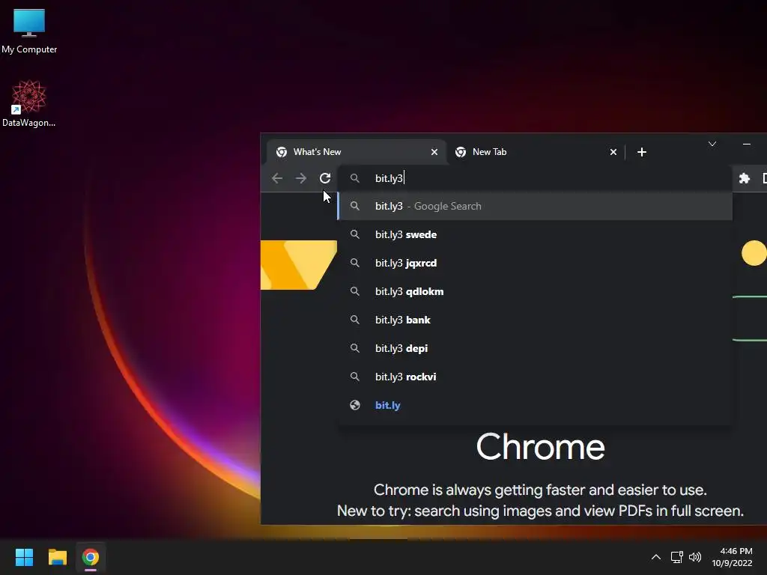Open the Extensions puzzle piece icon
Image resolution: width=767 pixels, height=575 pixels.
744,178
